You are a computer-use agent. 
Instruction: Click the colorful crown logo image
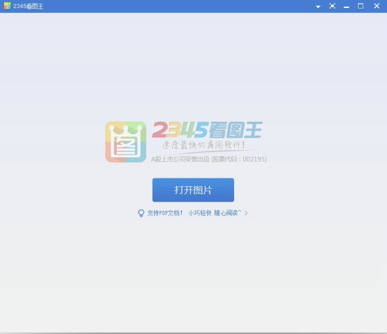125,141
